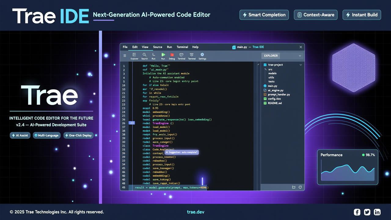The width and height of the screenshot is (391, 220).
Task: Open the Terminal menu in the menu bar
Action: click(182, 47)
